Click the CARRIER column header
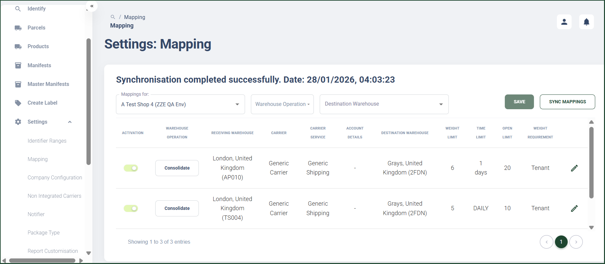The height and width of the screenshot is (264, 605). pos(279,133)
